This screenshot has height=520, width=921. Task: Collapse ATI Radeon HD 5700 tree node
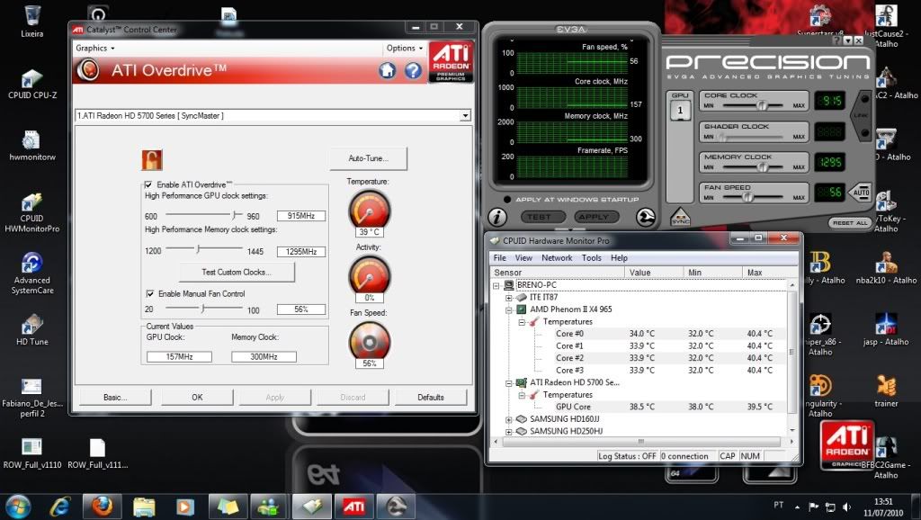[509, 382]
